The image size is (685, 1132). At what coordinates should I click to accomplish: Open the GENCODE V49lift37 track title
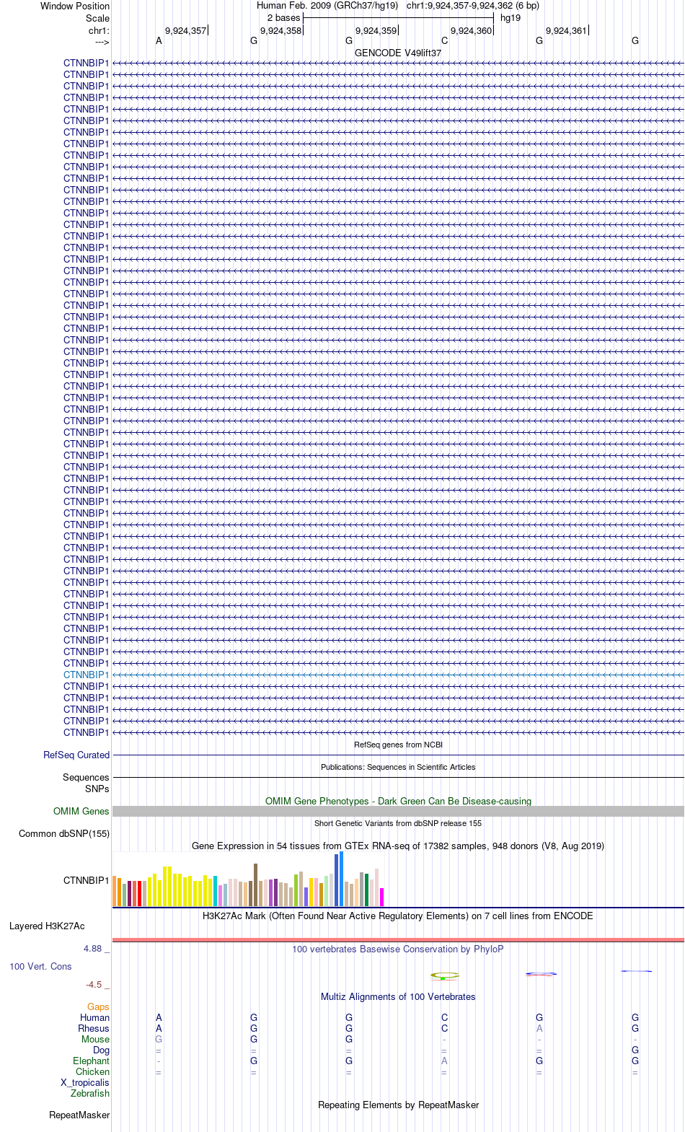(x=398, y=53)
